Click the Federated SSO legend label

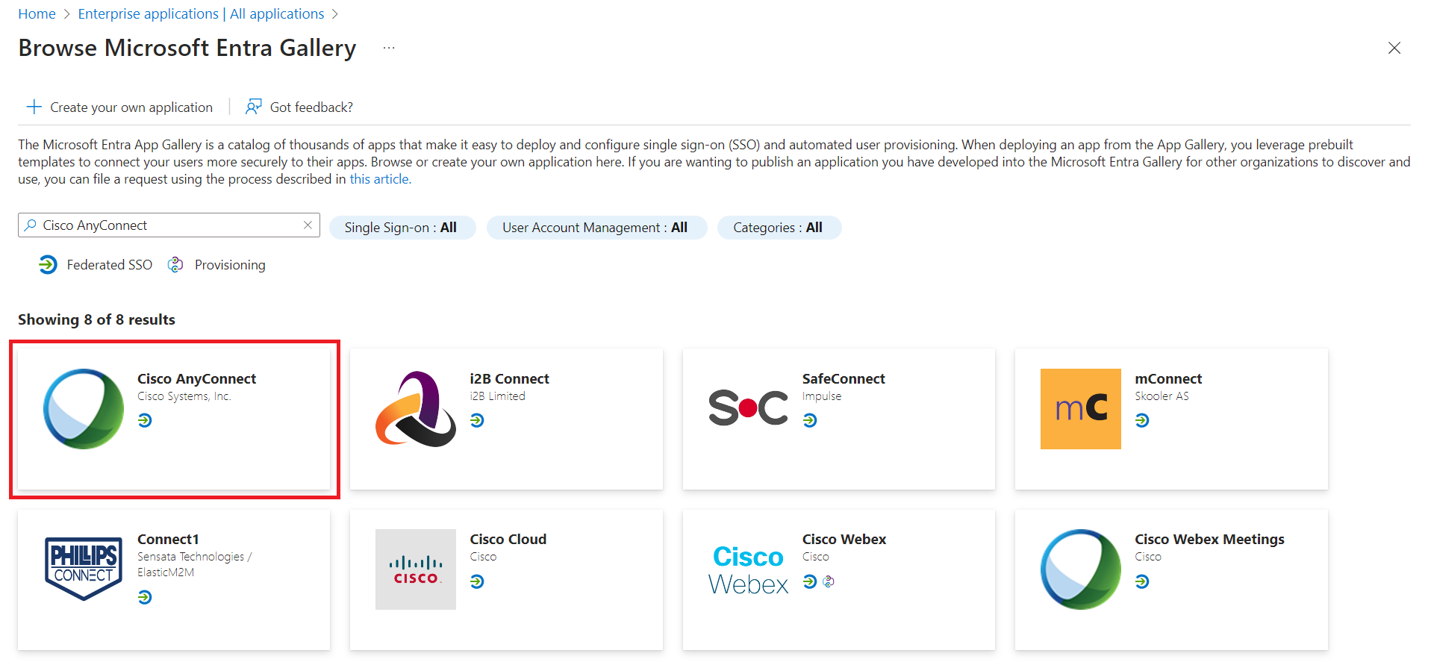[x=110, y=265]
